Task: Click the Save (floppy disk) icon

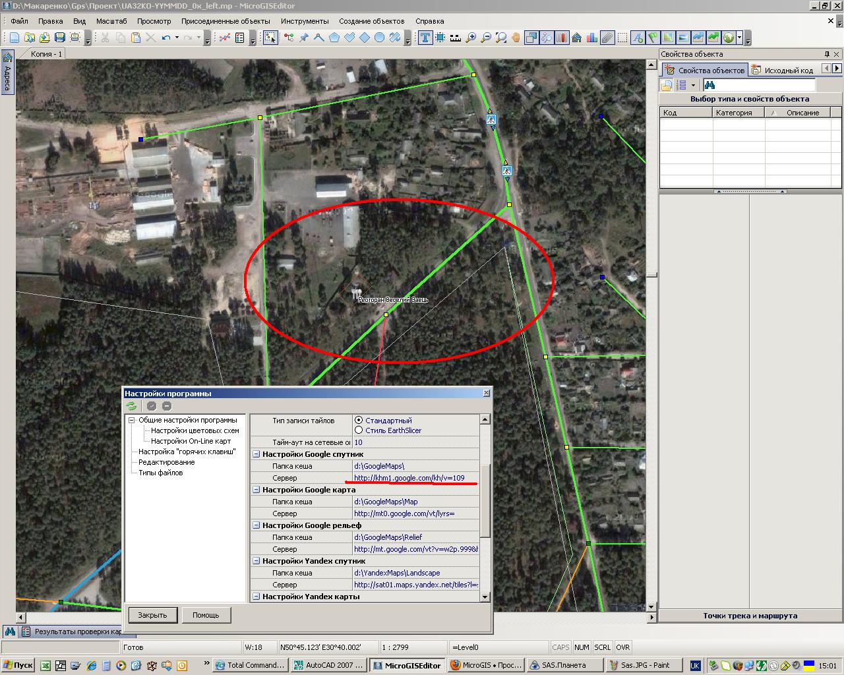Action: [x=59, y=38]
